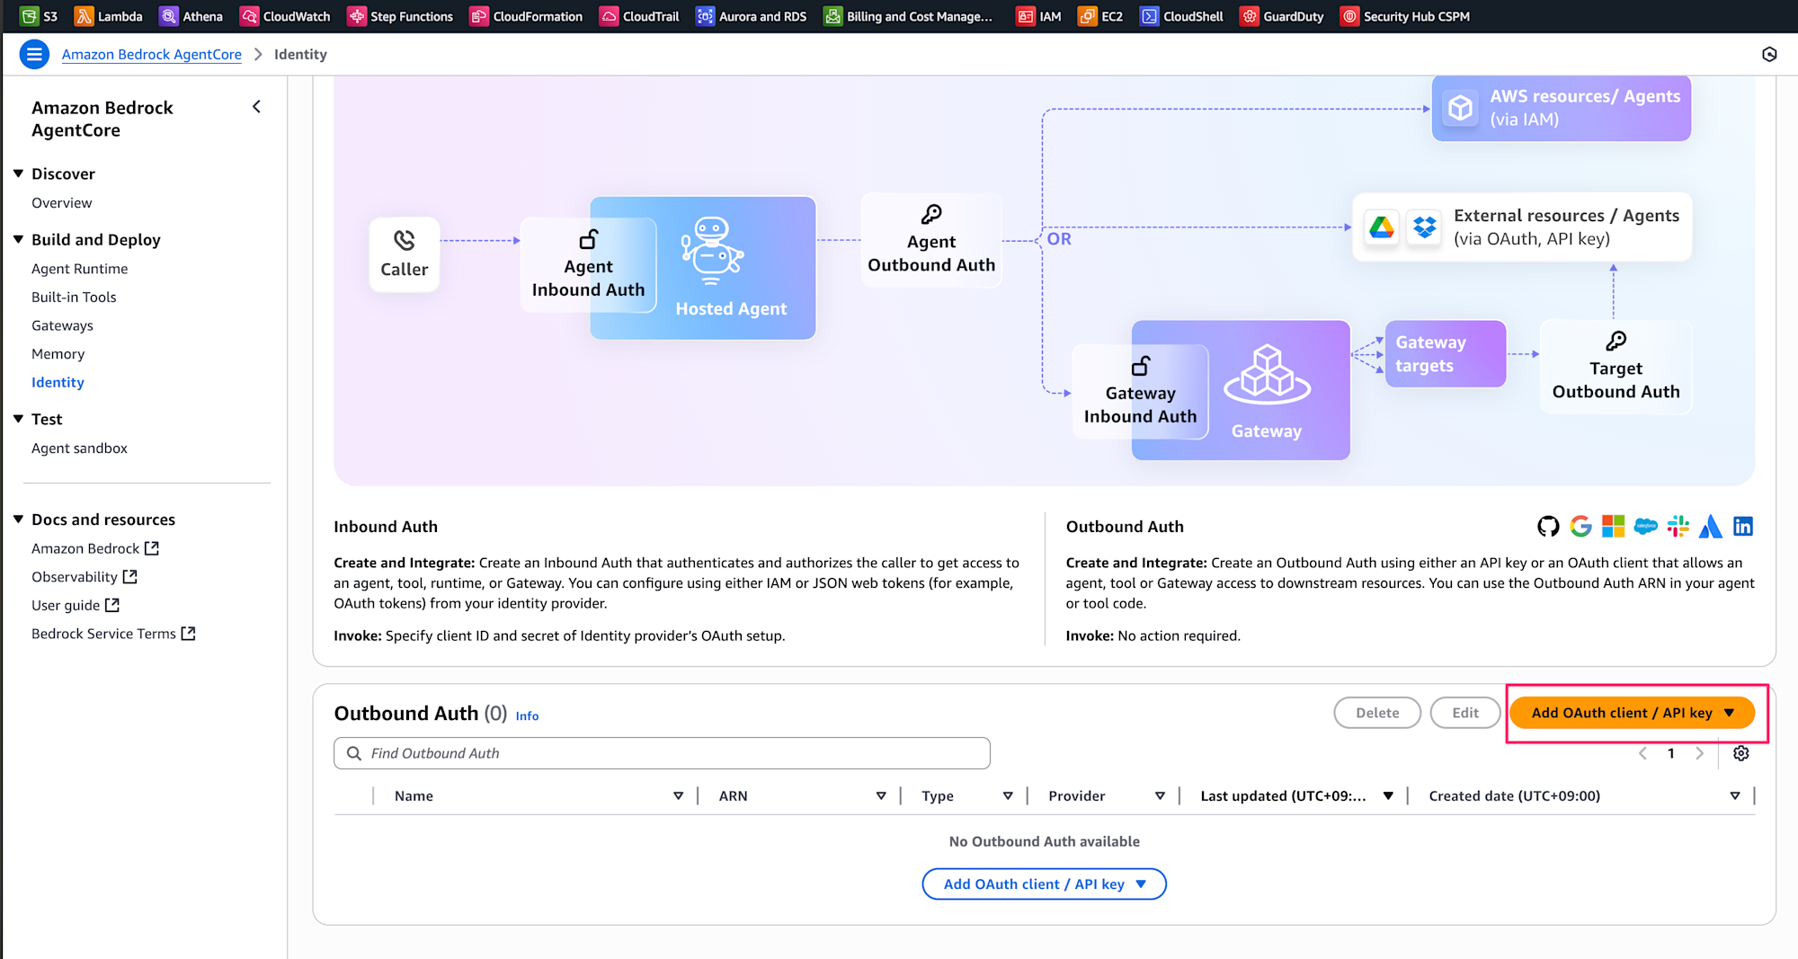Open the IAM shortcut
The width and height of the screenshot is (1798, 959).
[x=1039, y=16]
